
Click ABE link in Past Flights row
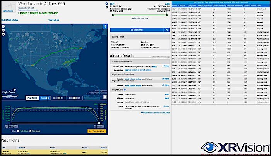(65, 153)
